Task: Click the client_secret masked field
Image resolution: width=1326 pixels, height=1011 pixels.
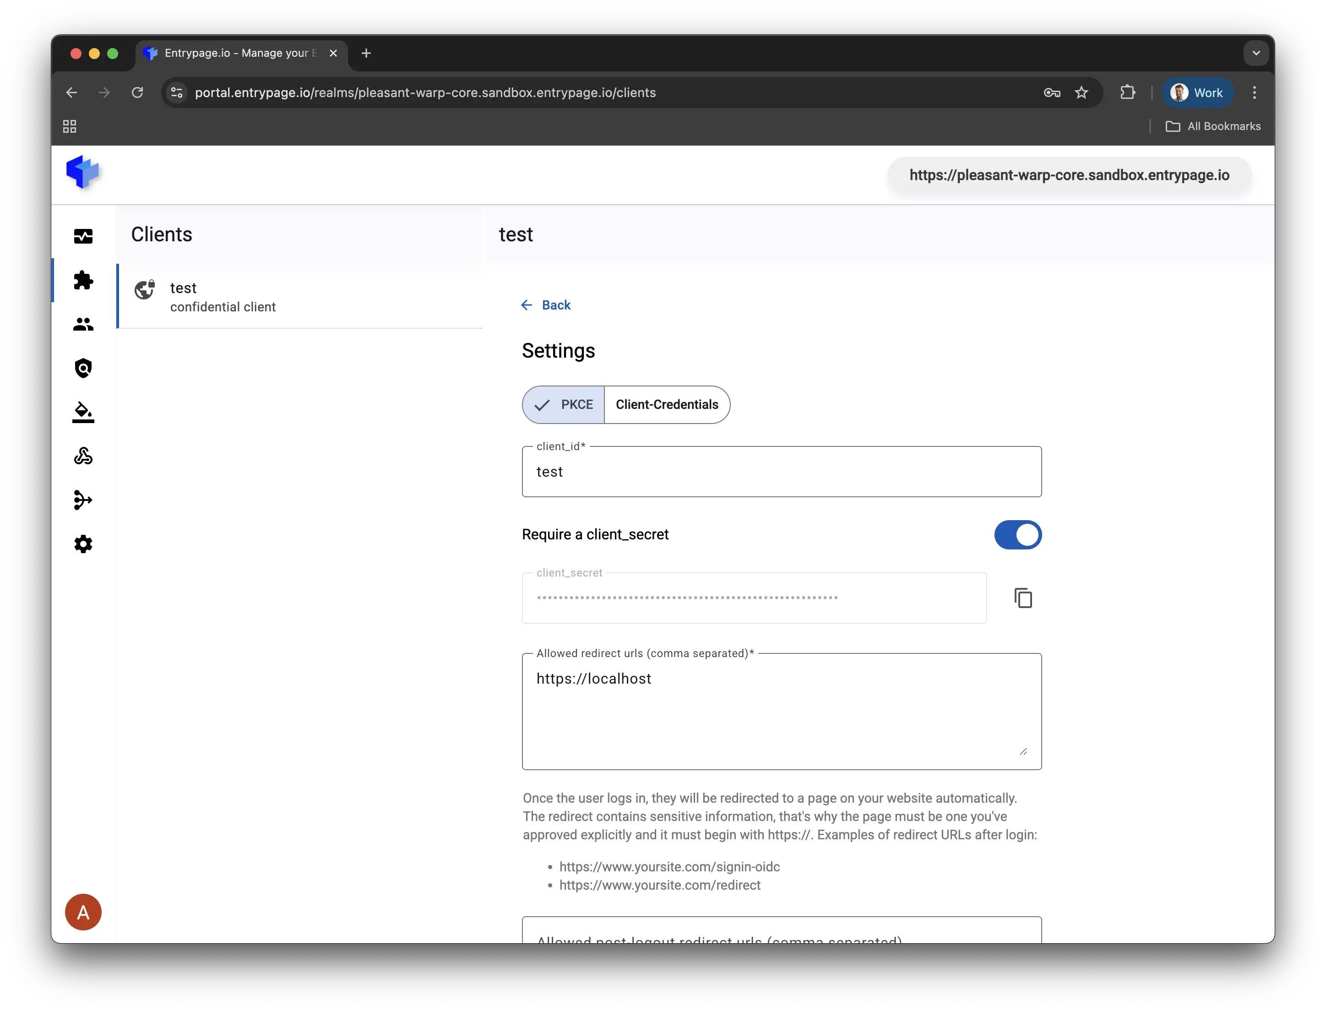Action: (754, 598)
